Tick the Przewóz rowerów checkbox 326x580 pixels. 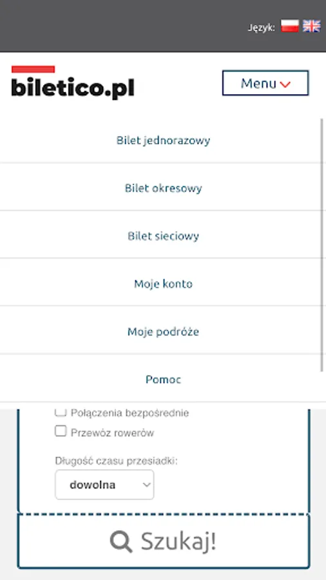click(x=61, y=431)
